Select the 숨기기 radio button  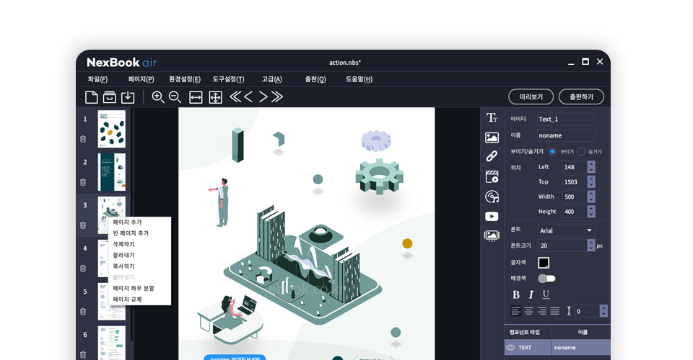(581, 152)
